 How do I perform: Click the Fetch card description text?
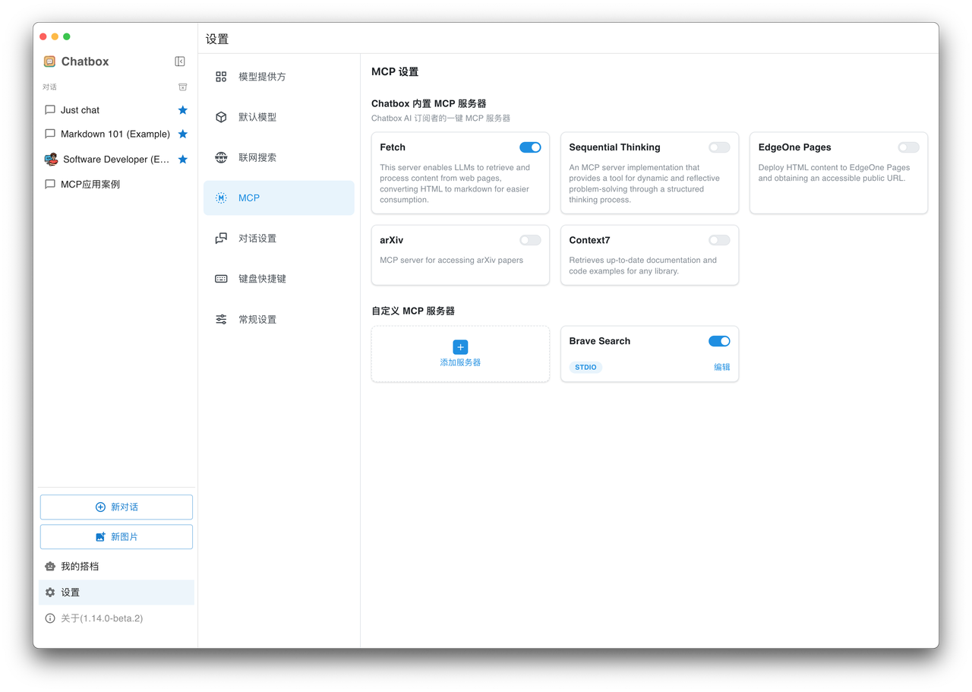pyautogui.click(x=455, y=184)
